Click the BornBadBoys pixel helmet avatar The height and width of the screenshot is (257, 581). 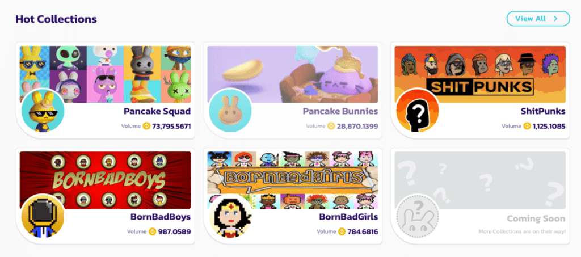point(43,216)
